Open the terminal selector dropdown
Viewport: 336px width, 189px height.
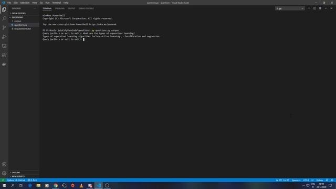point(290,8)
